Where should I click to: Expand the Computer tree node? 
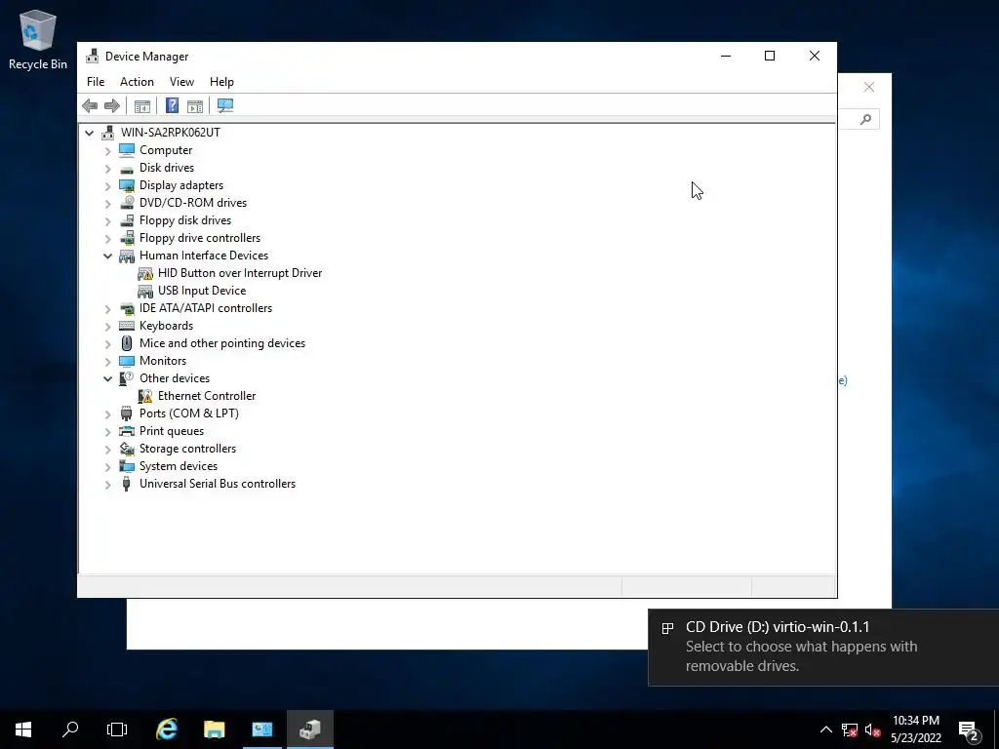click(107, 150)
